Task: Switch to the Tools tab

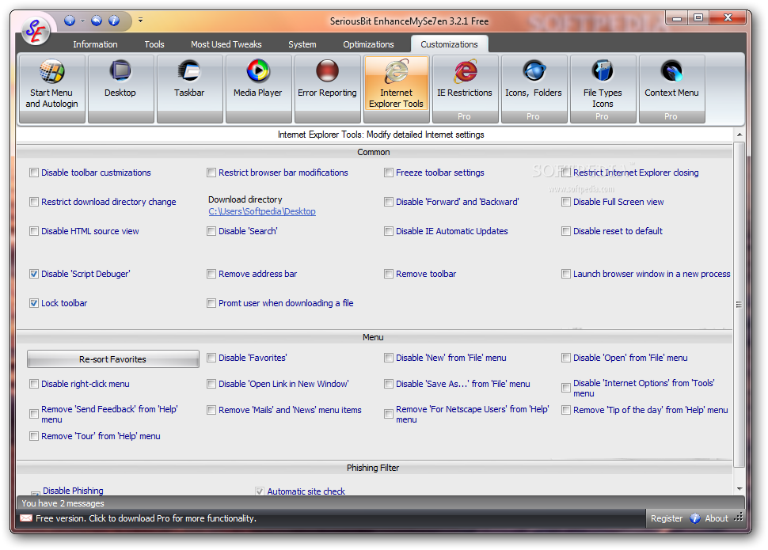Action: tap(154, 44)
